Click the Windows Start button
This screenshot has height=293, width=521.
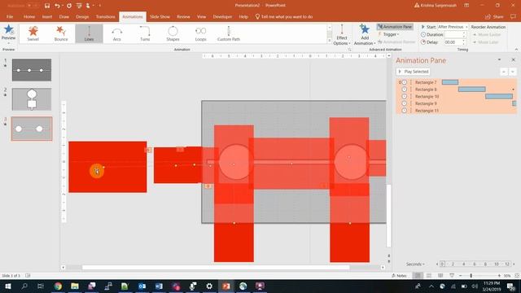pos(7,286)
